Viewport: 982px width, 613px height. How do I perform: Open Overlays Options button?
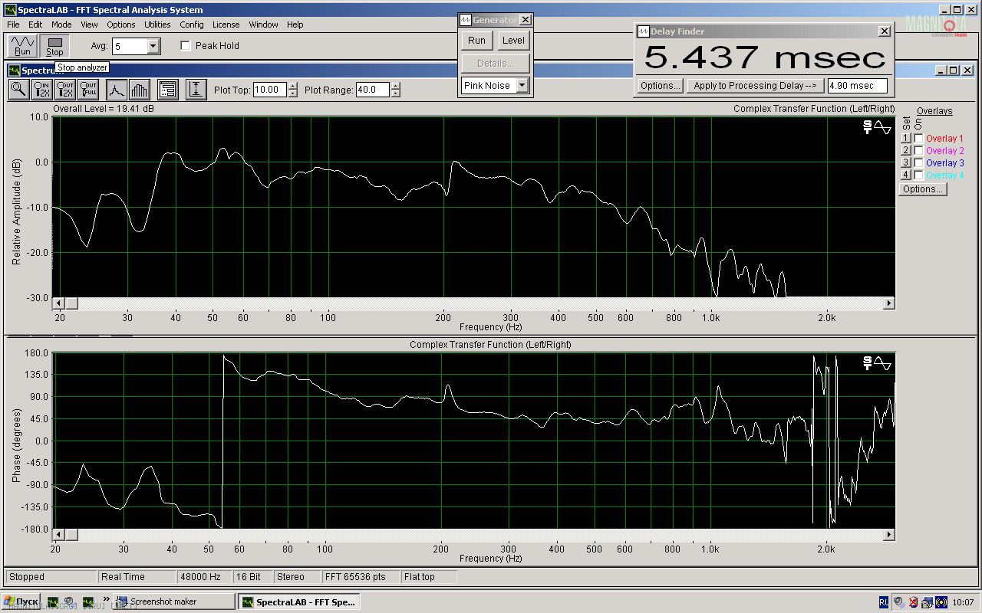click(x=922, y=189)
